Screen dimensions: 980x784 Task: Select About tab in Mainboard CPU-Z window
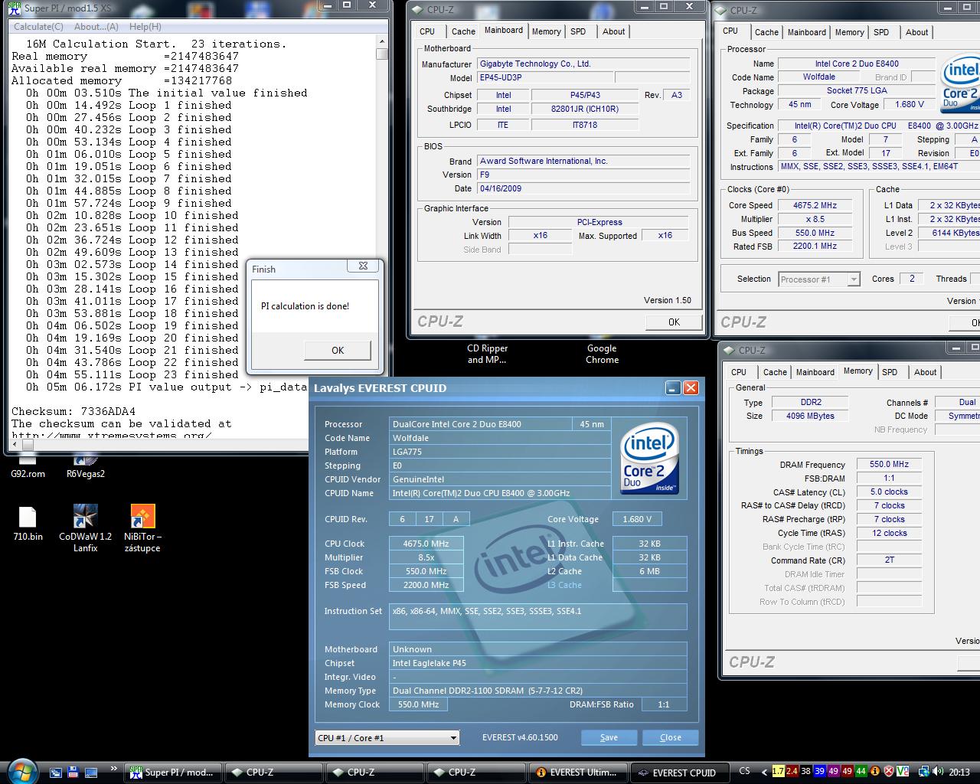614,31
